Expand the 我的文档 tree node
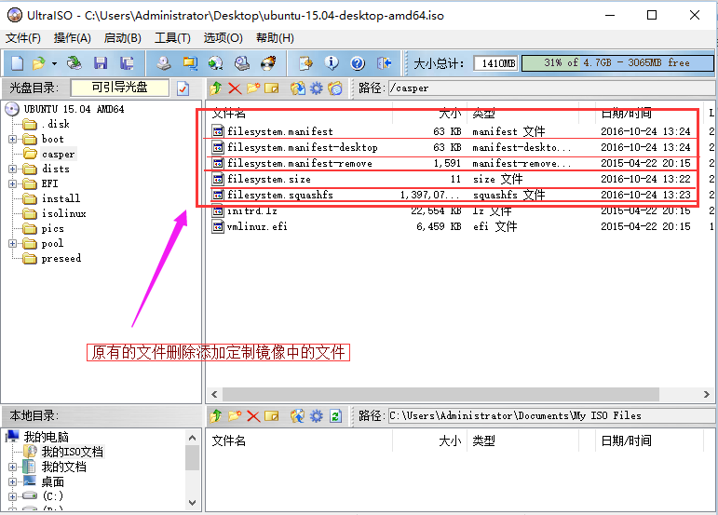The image size is (718, 515). tap(13, 467)
